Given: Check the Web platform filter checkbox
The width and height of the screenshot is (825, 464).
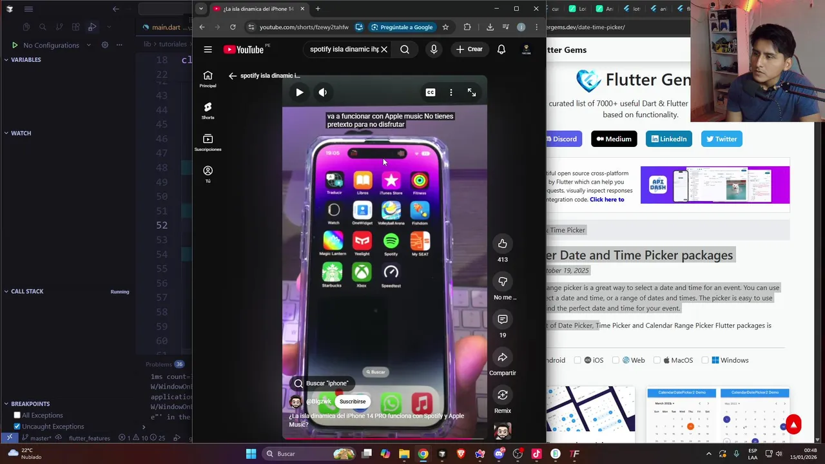Looking at the screenshot, I should click(x=616, y=360).
